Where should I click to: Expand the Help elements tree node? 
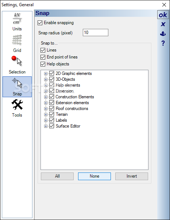click(46, 85)
